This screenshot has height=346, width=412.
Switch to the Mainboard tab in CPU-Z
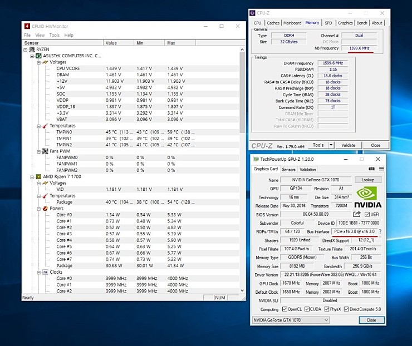pos(292,23)
